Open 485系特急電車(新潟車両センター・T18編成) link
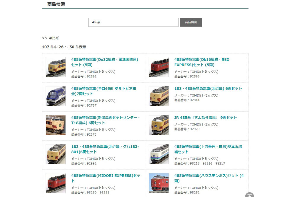296x197 pixels. [x=106, y=120]
